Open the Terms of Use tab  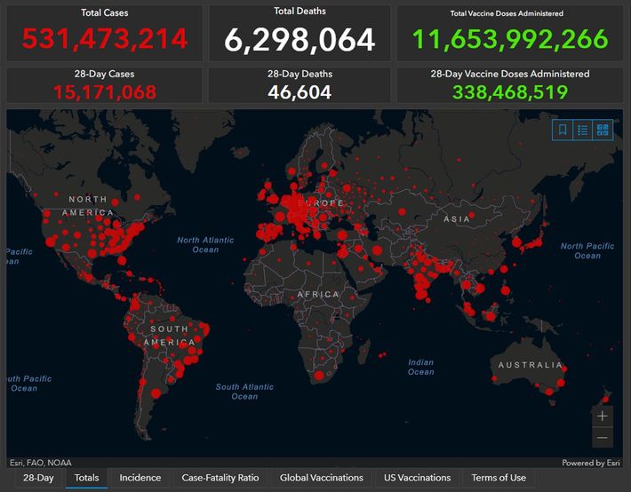coord(499,478)
